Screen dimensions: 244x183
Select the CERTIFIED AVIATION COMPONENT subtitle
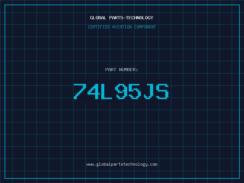click(x=122, y=27)
